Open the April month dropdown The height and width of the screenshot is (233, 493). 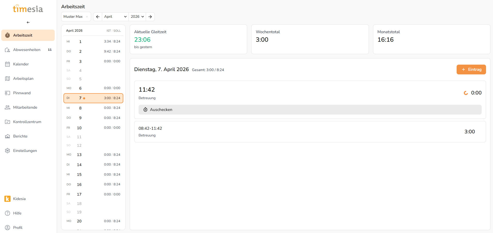pos(115,17)
